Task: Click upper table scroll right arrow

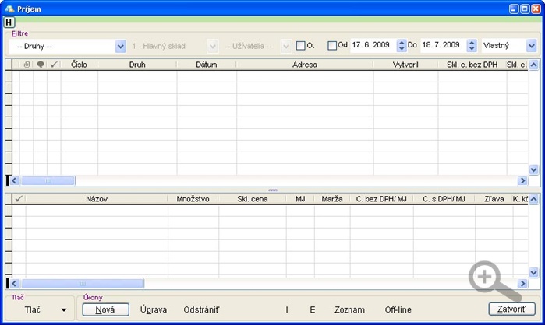Action: 522,180
